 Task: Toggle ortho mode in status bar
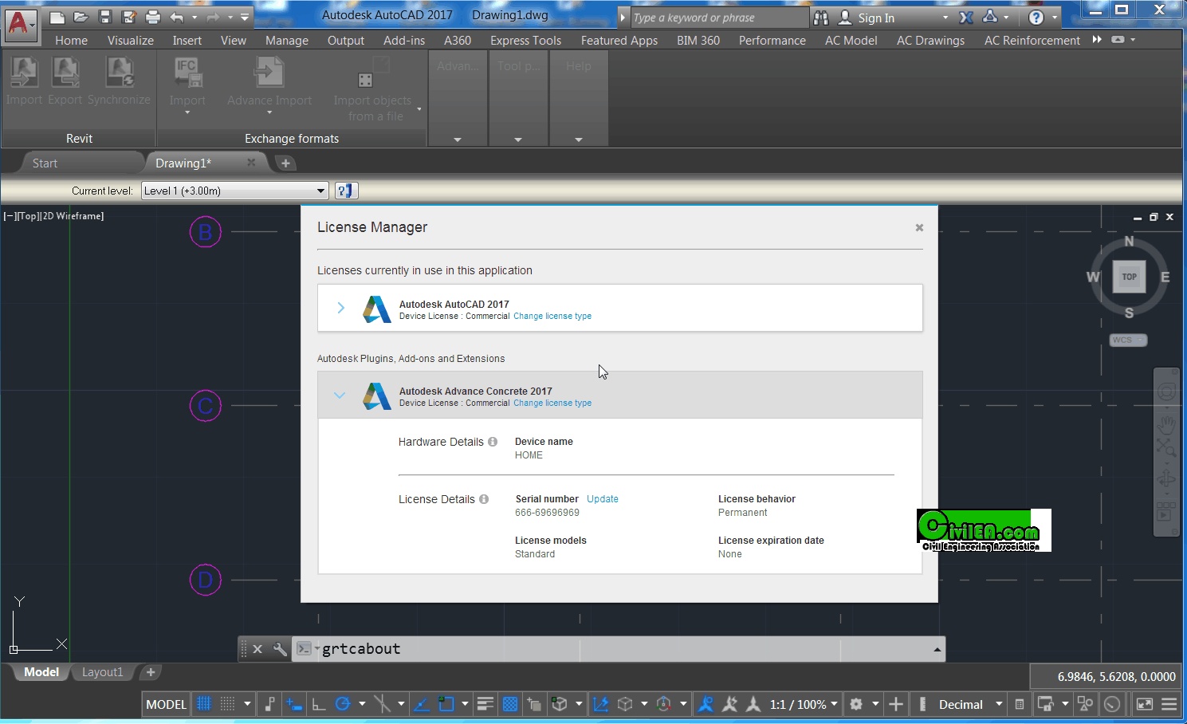[318, 704]
